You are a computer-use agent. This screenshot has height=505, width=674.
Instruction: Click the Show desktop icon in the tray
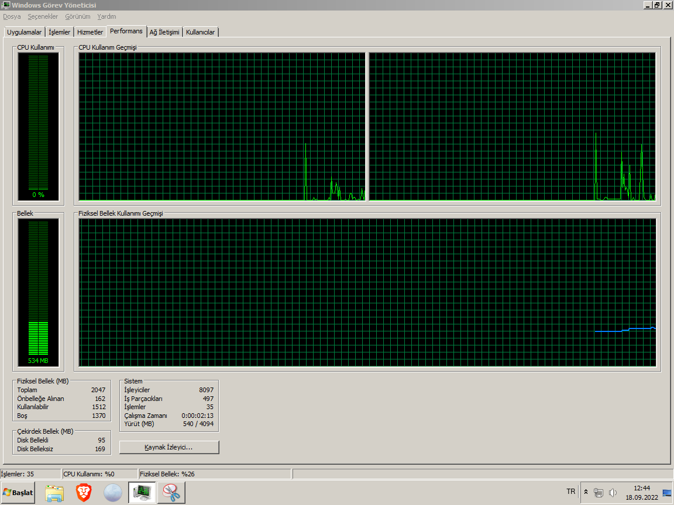click(x=667, y=493)
